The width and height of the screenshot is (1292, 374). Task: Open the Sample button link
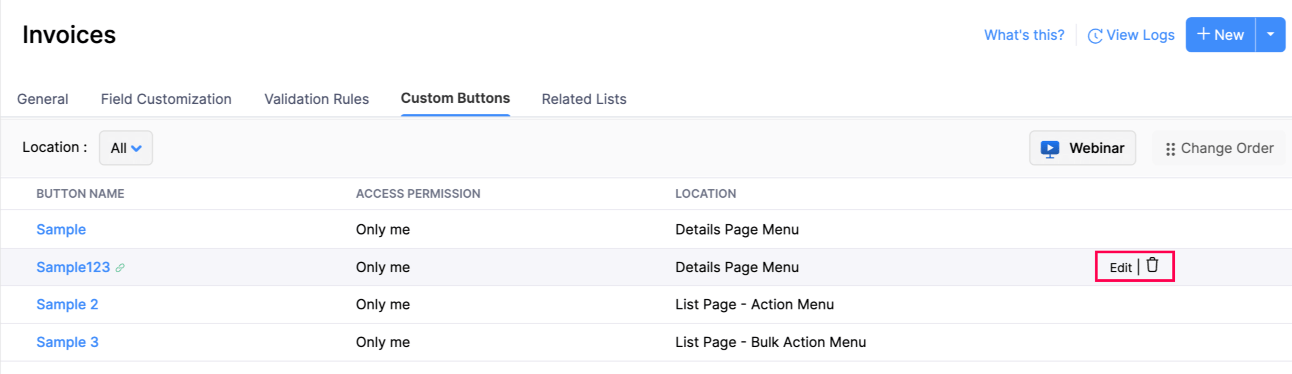(x=61, y=230)
